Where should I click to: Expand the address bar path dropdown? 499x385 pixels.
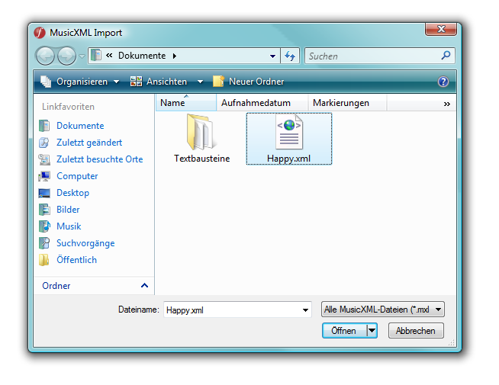pos(273,56)
